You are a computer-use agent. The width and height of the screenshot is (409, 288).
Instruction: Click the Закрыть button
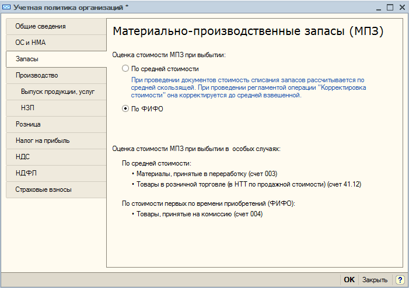click(x=375, y=280)
